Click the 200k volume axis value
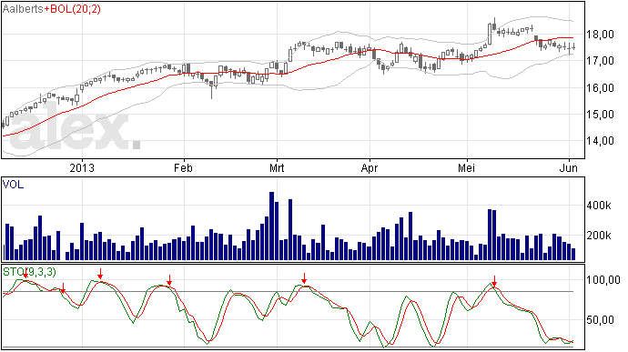The image size is (628, 352). (599, 236)
